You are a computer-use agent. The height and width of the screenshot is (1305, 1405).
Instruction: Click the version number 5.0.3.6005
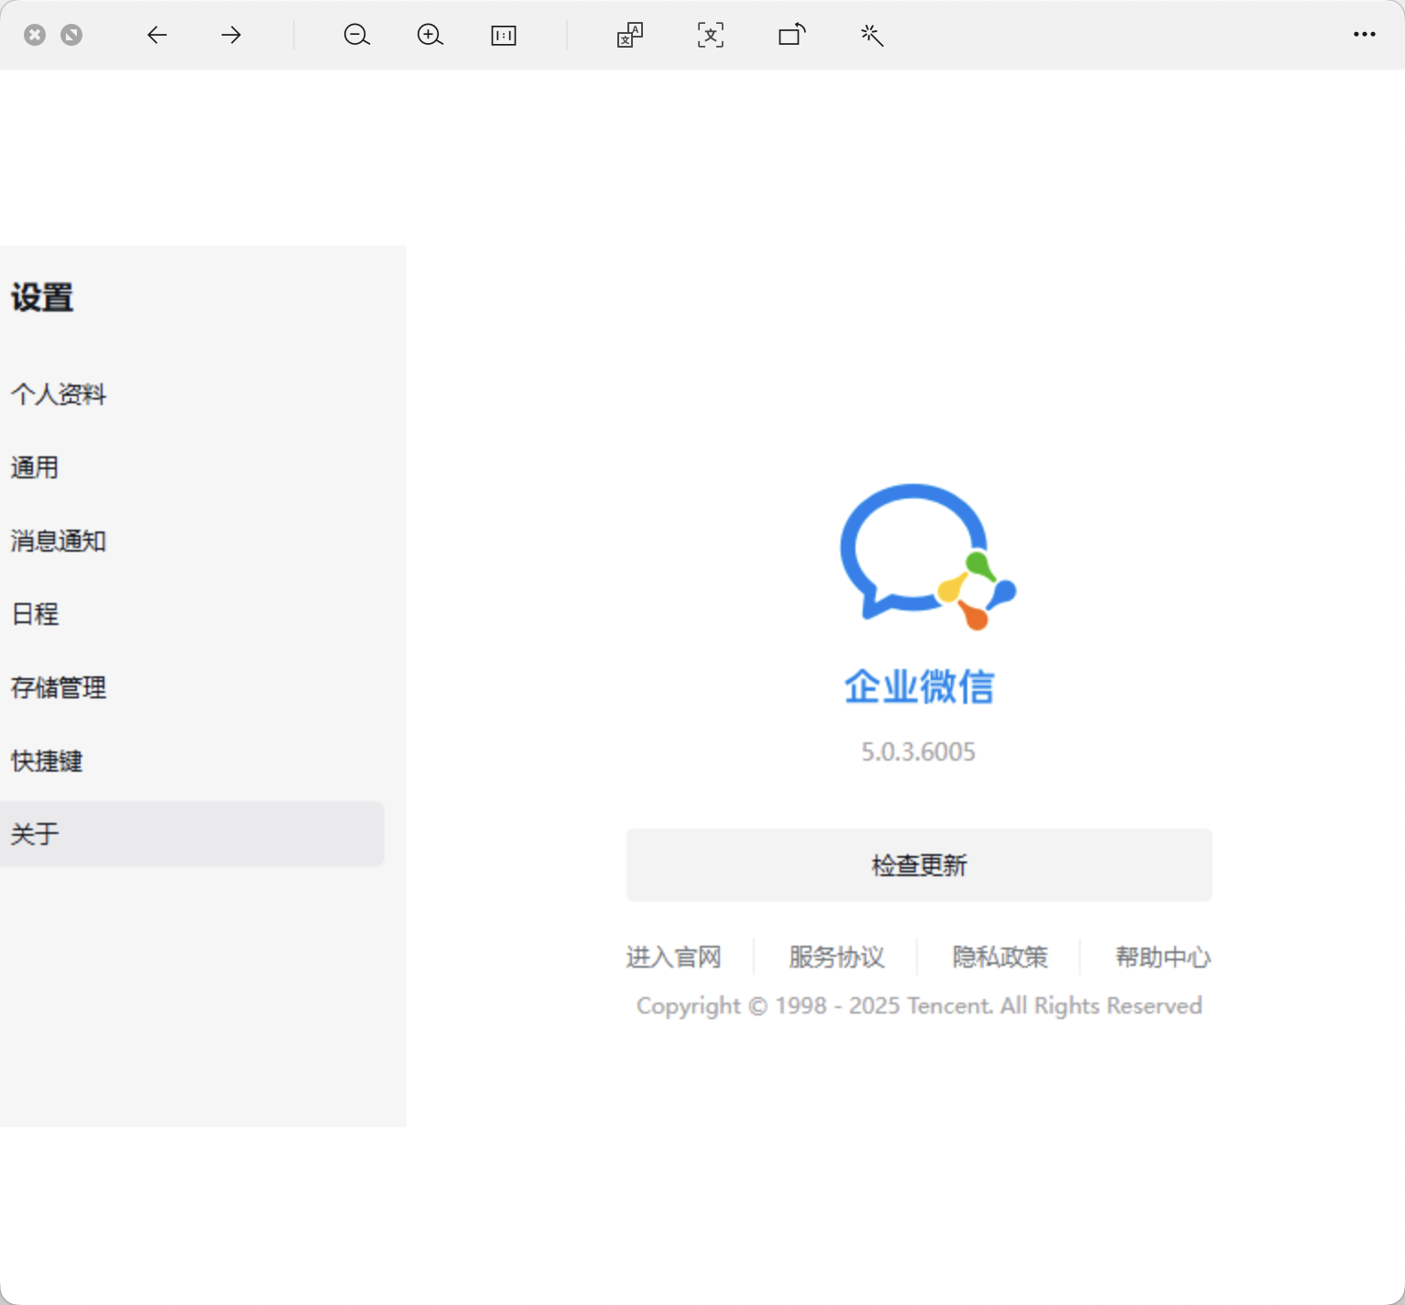[x=919, y=751]
